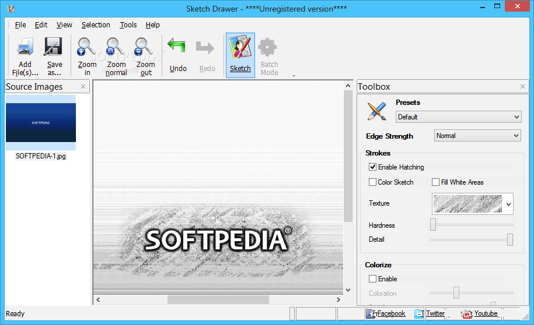Open the Selection menu
The image size is (534, 325).
[x=96, y=25]
